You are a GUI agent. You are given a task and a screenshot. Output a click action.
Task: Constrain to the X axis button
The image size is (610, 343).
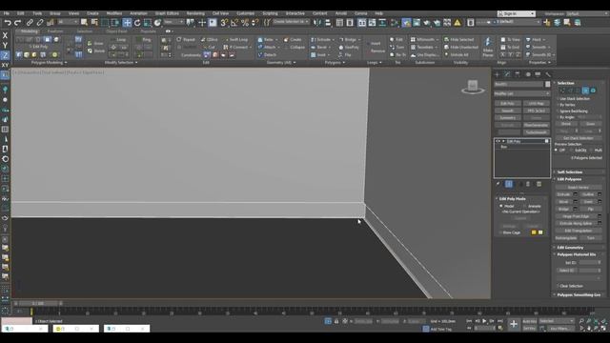[5, 35]
